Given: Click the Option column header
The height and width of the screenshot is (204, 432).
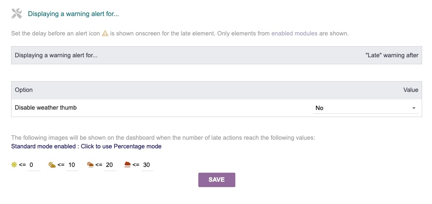Looking at the screenshot, I should (x=24, y=90).
